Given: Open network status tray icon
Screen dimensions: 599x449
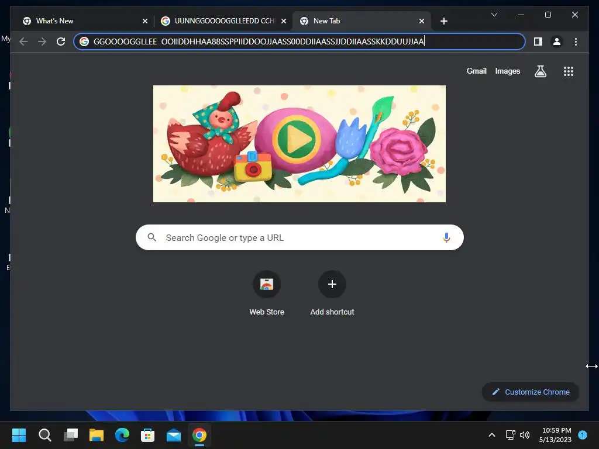Looking at the screenshot, I should (x=510, y=435).
